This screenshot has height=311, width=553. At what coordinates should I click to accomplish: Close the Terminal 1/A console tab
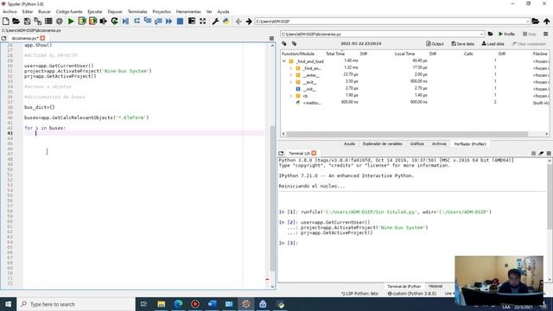click(314, 153)
